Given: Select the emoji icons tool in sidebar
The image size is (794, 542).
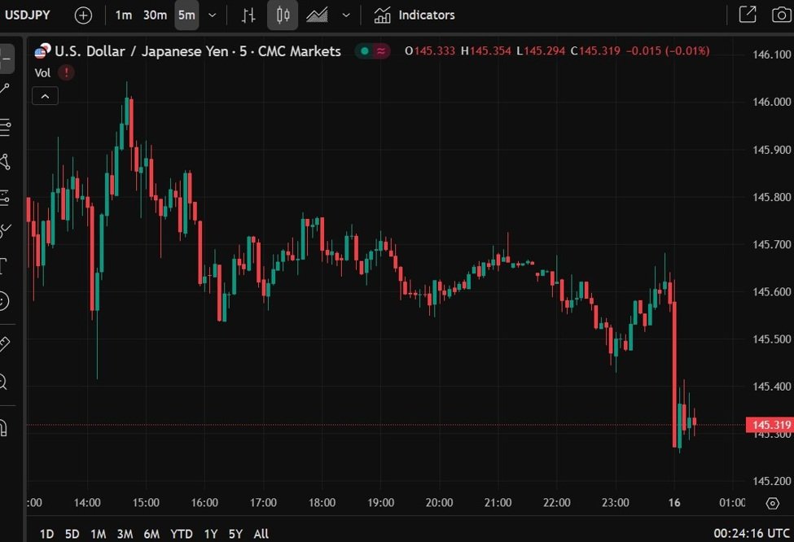Looking at the screenshot, I should click(x=4, y=301).
